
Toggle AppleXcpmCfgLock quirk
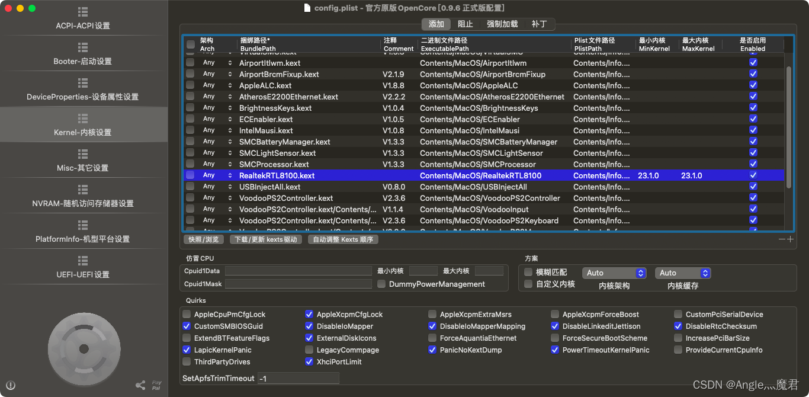point(309,315)
